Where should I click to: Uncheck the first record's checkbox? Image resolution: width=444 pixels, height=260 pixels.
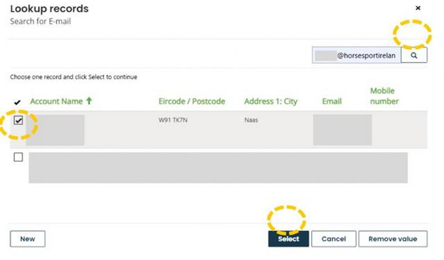pos(18,120)
